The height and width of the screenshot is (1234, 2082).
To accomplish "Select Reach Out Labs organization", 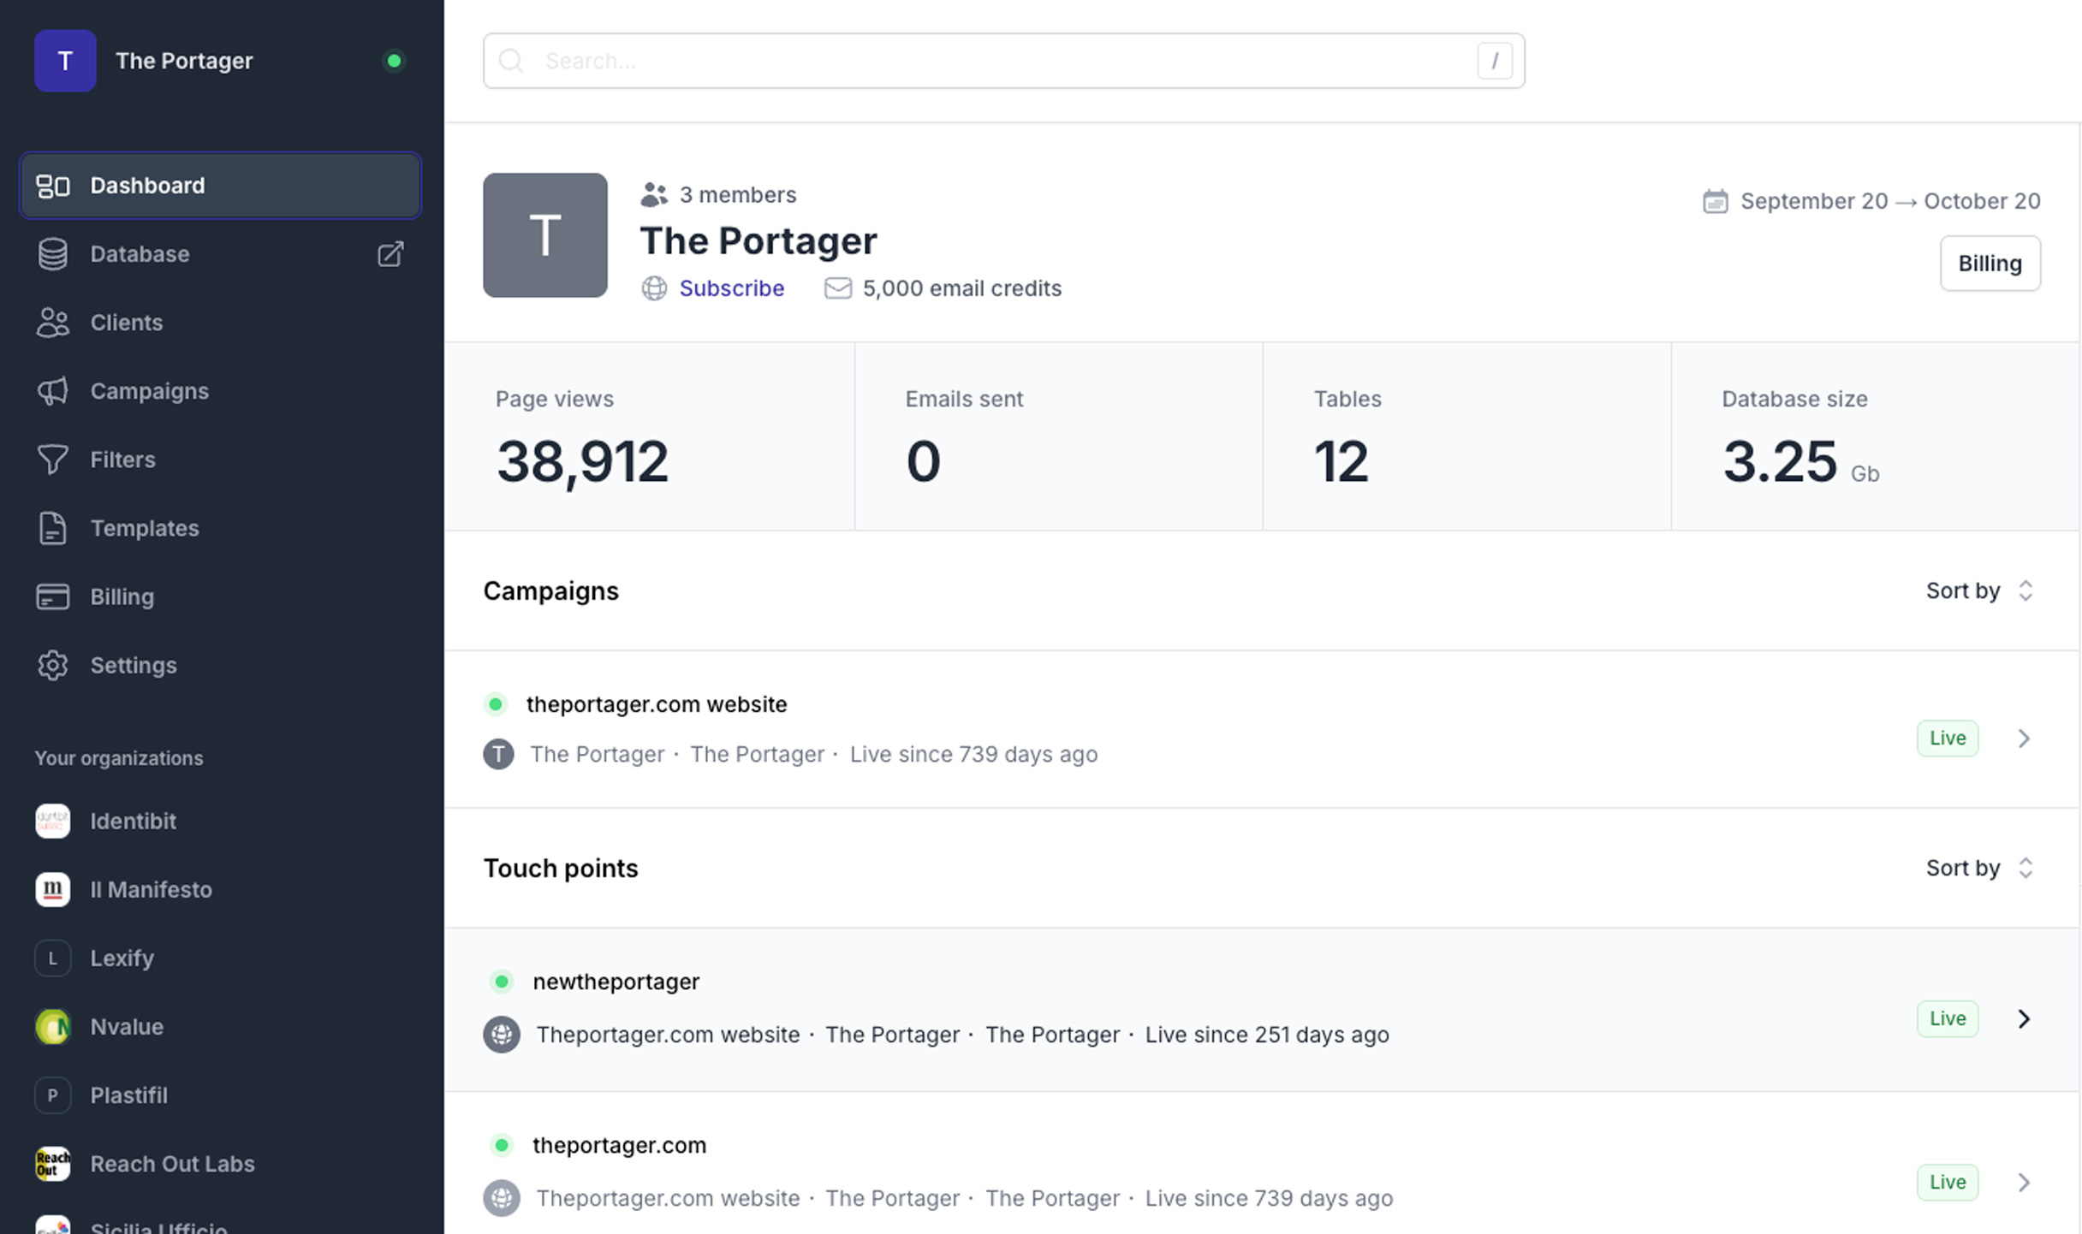I will pyautogui.click(x=172, y=1163).
